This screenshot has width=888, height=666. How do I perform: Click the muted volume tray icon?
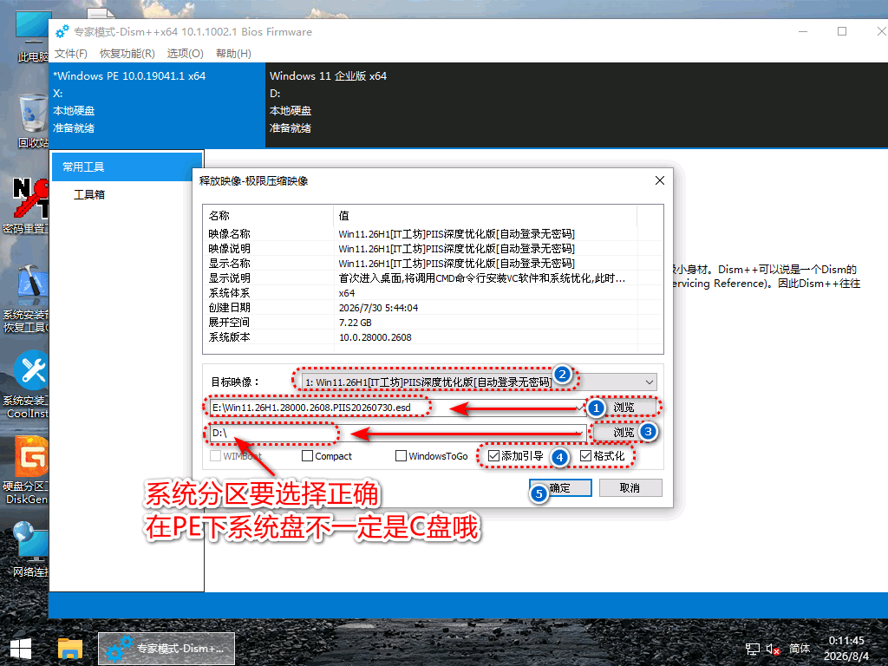click(773, 649)
